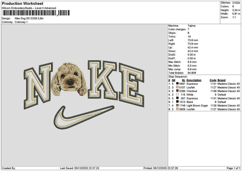Click the 'EndX:' label

172,54
